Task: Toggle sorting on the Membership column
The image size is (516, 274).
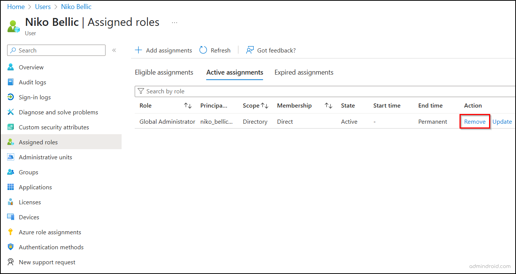Action: [x=328, y=105]
